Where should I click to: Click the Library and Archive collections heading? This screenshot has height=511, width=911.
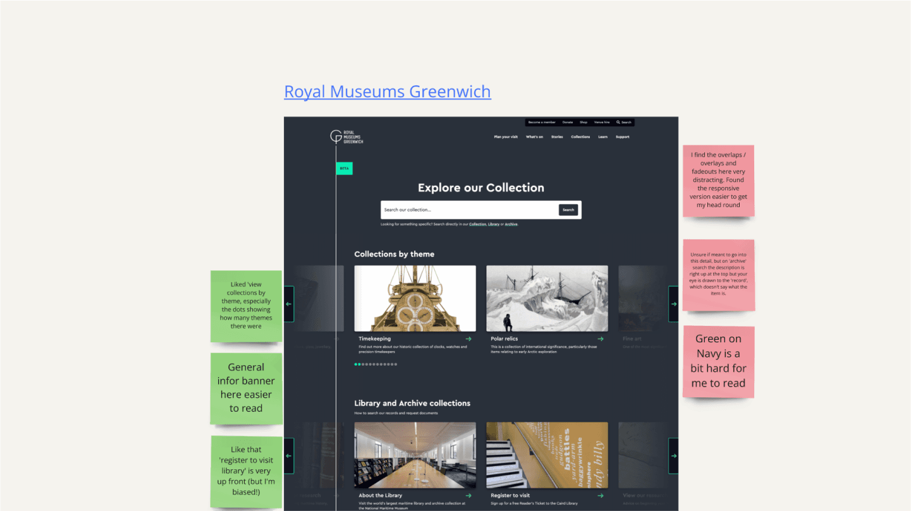[x=412, y=403]
